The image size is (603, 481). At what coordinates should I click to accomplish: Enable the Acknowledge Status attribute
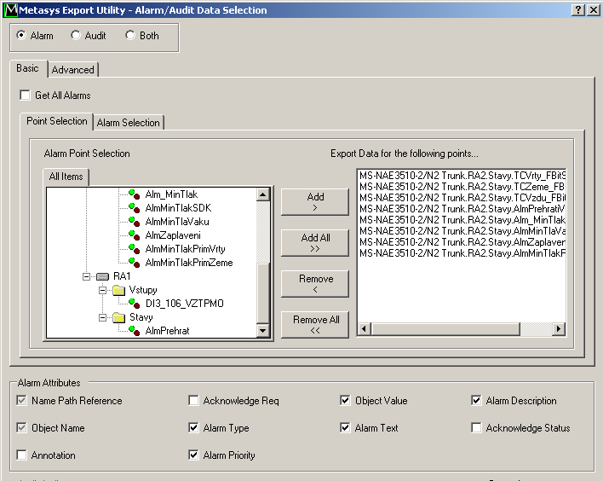(x=476, y=427)
